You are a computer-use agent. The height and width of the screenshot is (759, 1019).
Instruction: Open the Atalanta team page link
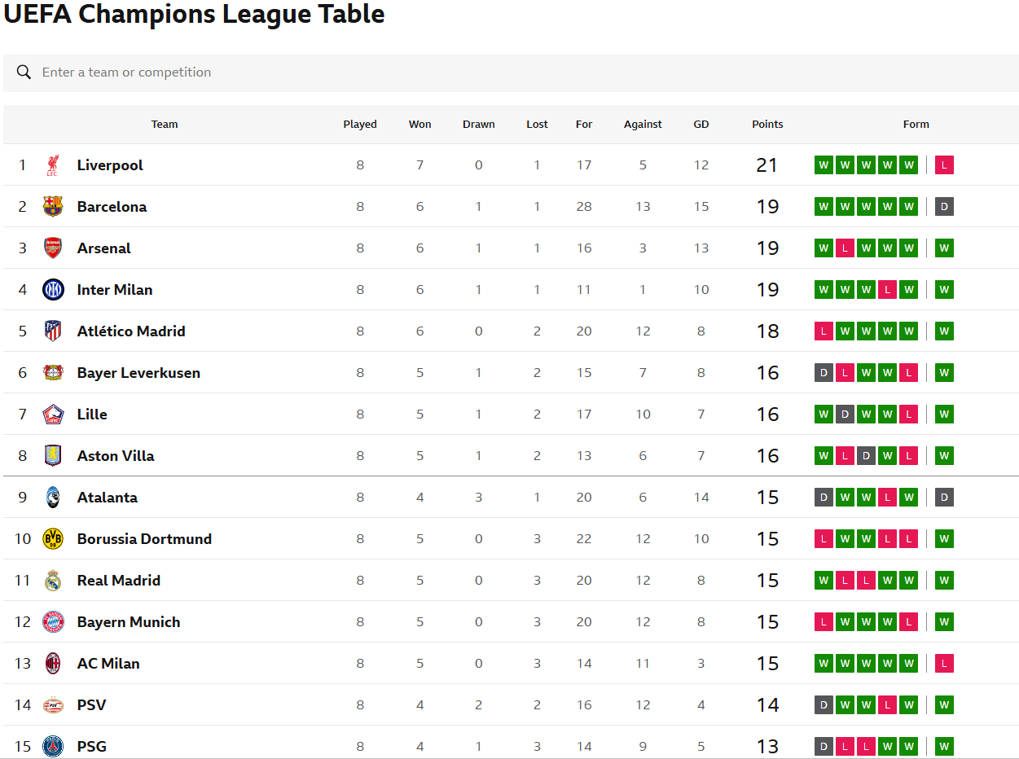[x=108, y=498]
